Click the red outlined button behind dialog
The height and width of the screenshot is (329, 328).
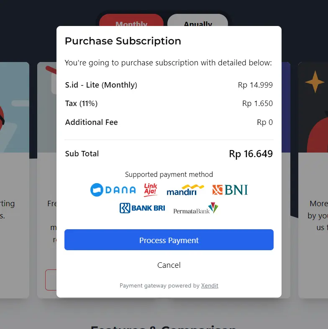pos(51,280)
